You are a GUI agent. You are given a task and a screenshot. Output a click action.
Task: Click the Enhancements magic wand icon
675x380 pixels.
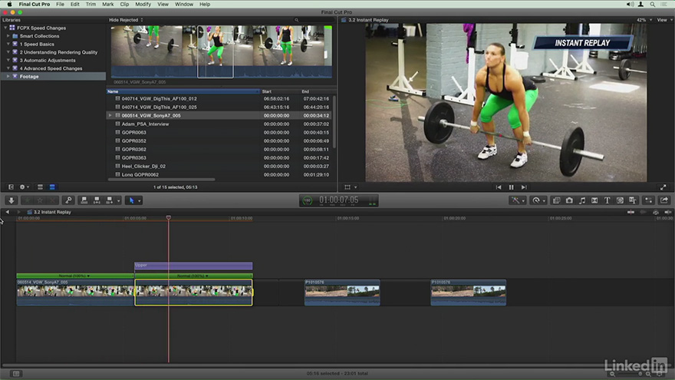click(x=515, y=200)
